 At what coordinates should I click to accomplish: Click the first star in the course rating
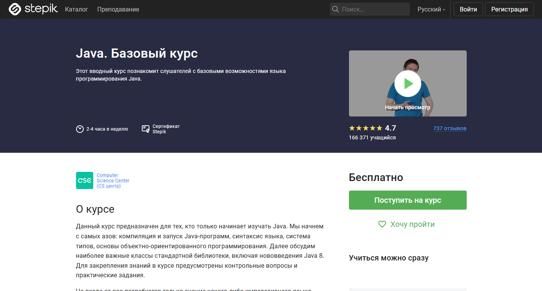tap(351, 128)
